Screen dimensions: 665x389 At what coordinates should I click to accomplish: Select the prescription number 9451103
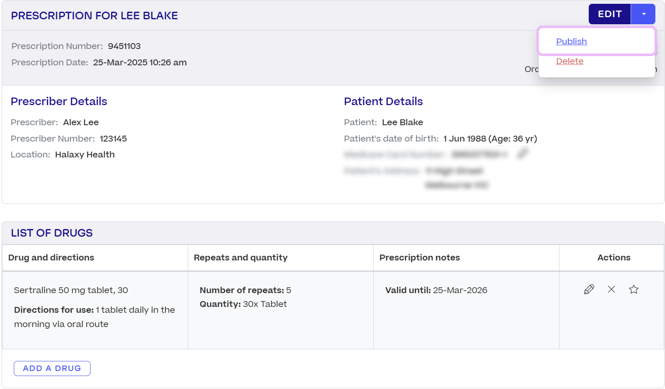[124, 46]
